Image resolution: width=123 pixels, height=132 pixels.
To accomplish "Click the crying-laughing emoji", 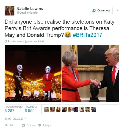I will coord(68,35).
